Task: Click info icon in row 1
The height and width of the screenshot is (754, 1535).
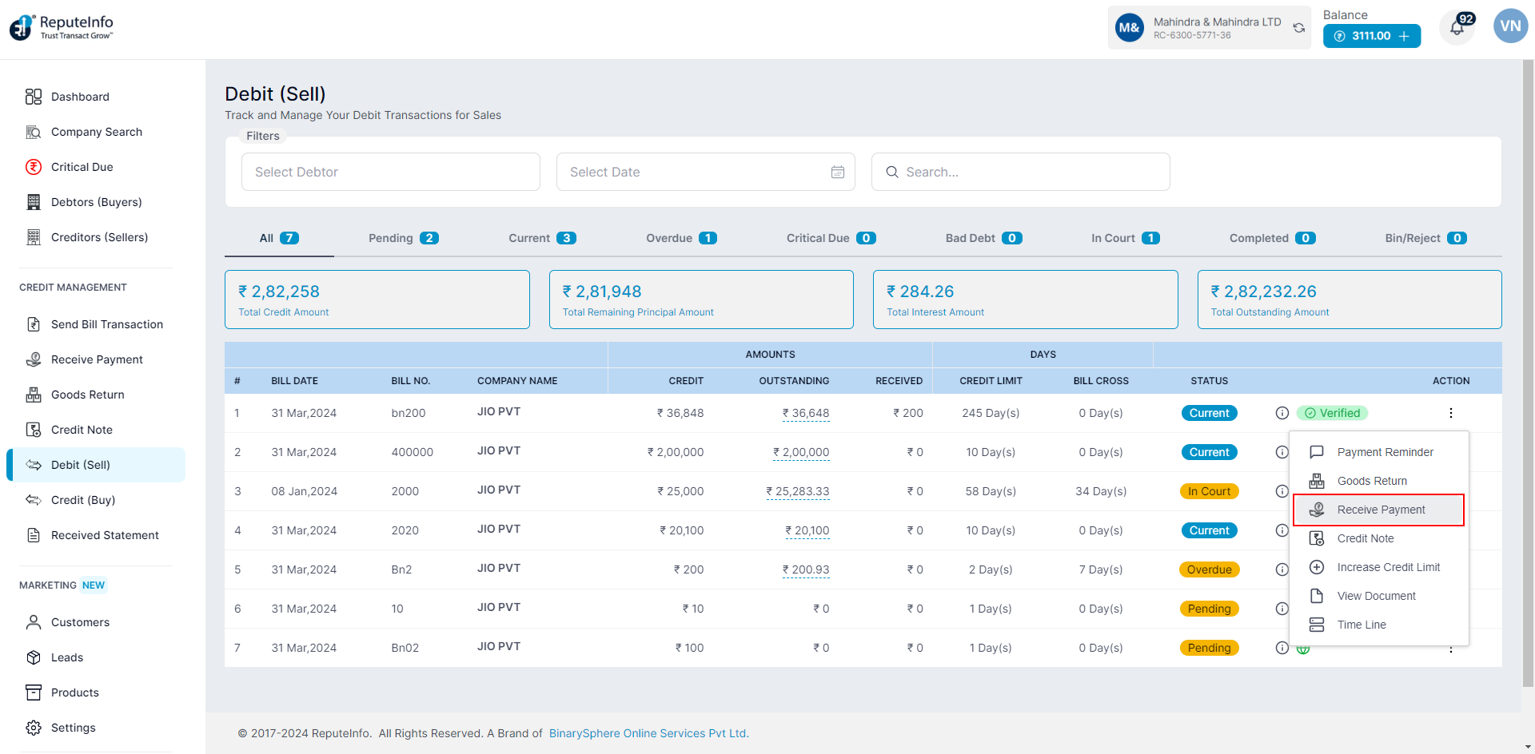Action: click(1282, 413)
